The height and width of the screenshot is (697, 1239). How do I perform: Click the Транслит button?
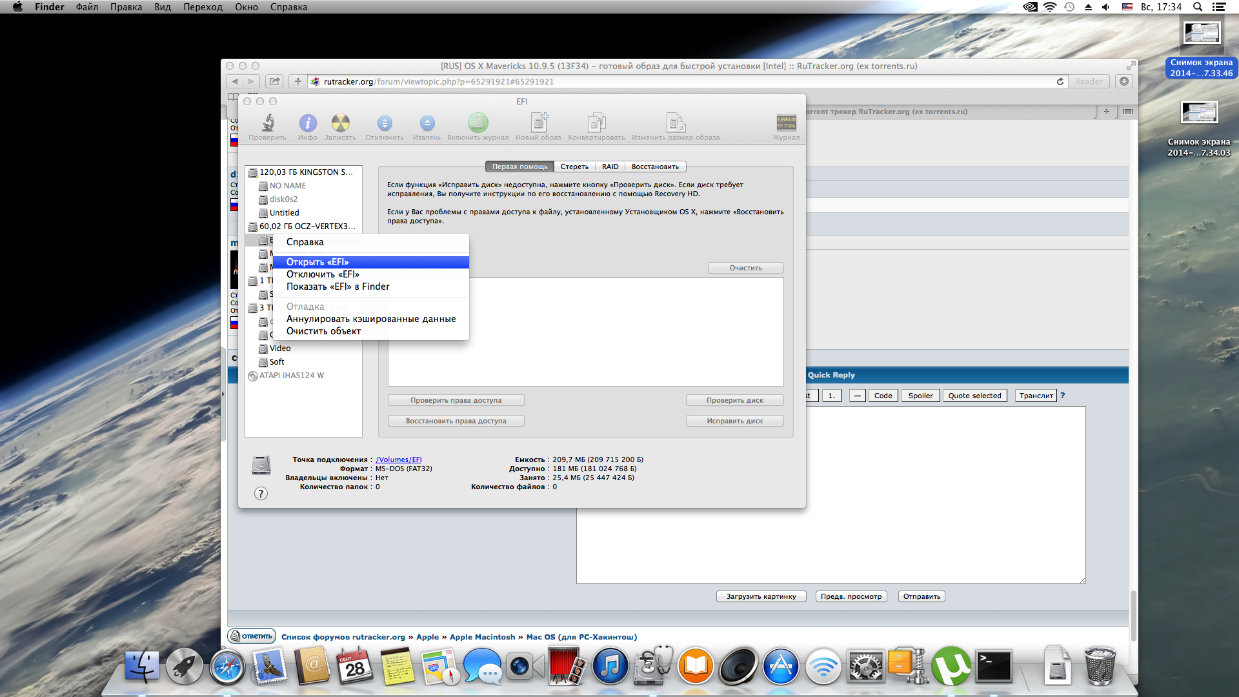click(x=1036, y=396)
